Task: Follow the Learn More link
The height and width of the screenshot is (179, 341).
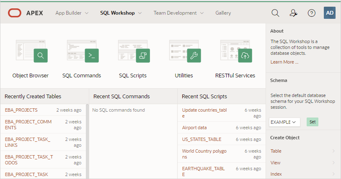Action: 284,62
